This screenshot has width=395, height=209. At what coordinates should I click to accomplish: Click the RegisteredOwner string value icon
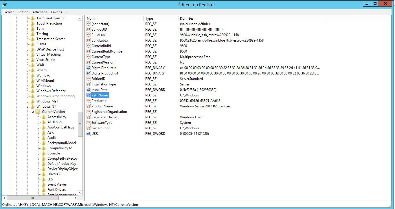(x=89, y=117)
